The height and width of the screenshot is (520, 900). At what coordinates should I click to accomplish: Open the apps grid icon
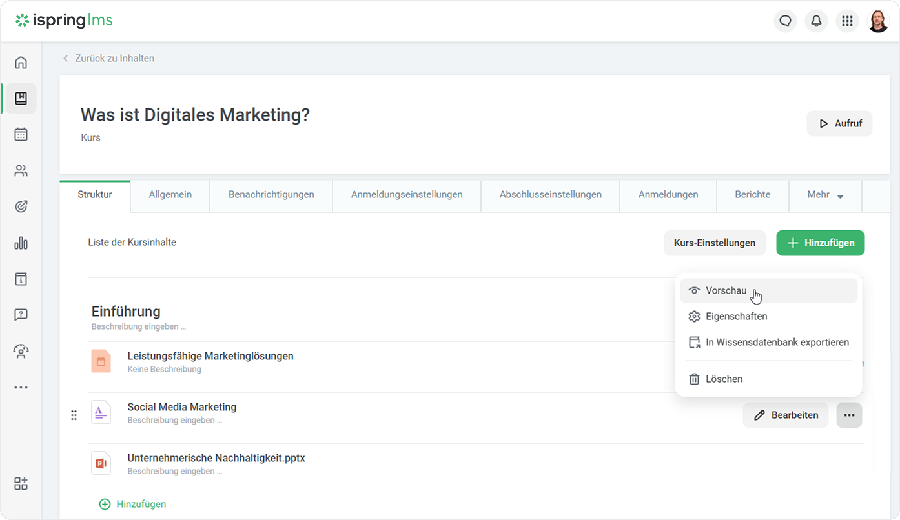(847, 21)
